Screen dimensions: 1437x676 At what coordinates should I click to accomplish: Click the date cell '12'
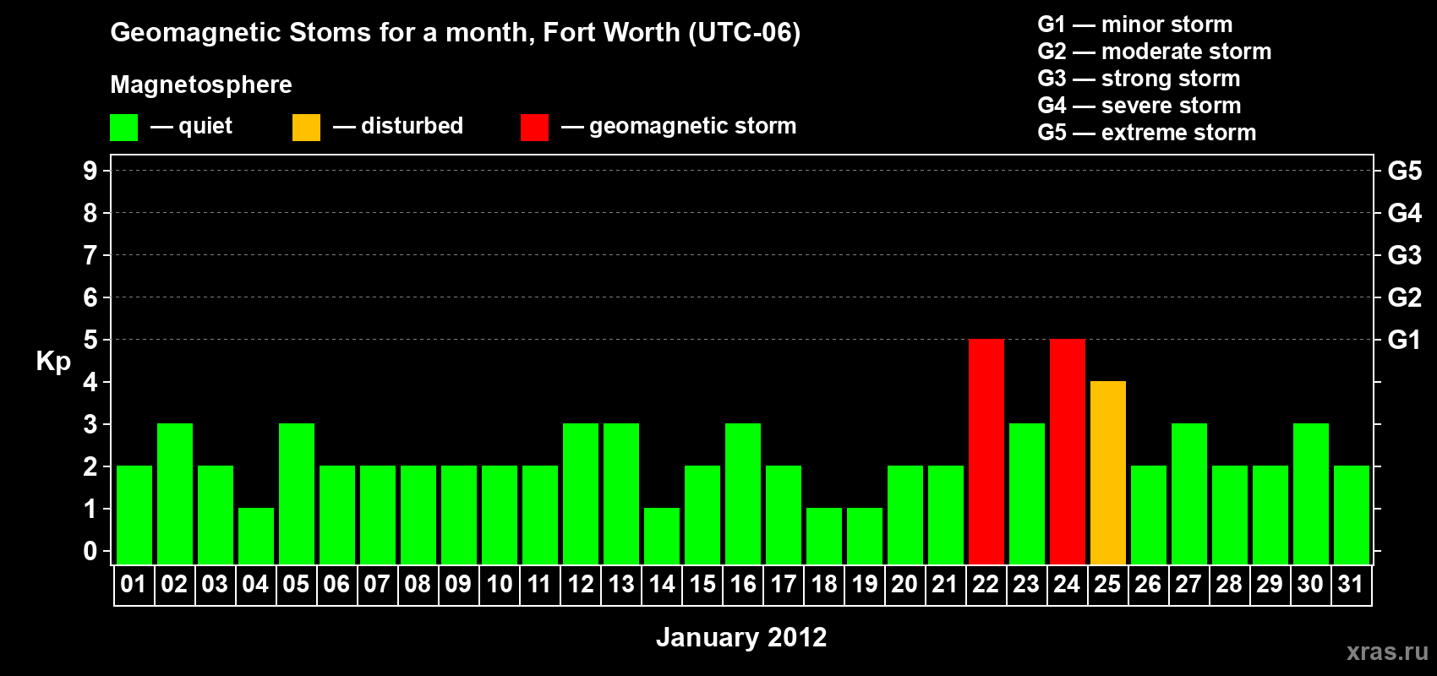coord(581,585)
